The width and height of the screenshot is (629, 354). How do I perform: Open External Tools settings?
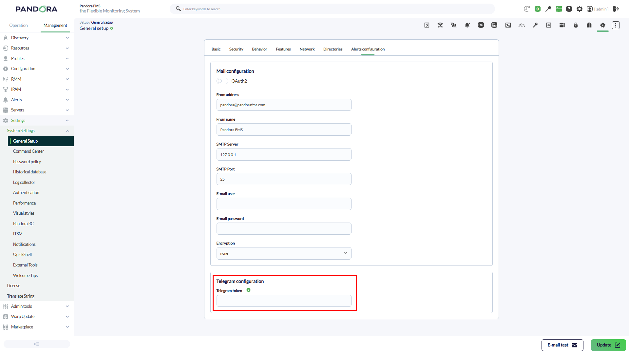(25, 265)
